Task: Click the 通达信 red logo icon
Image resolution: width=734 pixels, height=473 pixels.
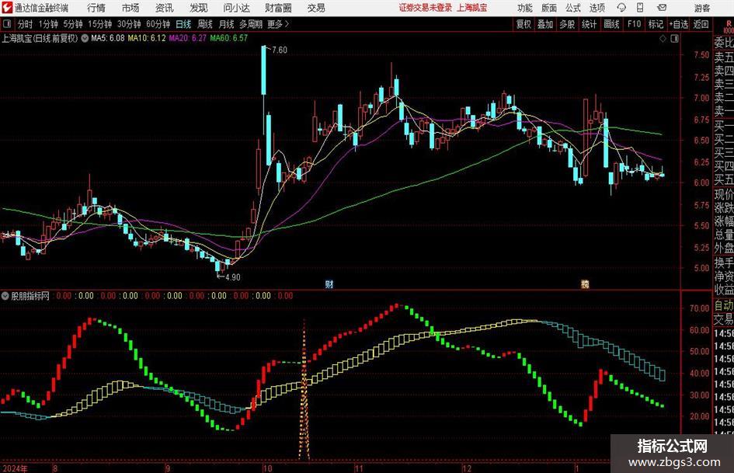Action: coord(7,8)
